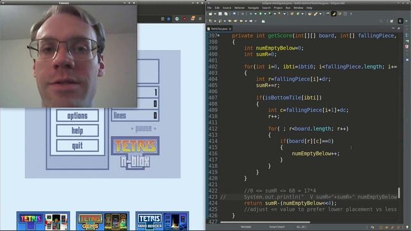This screenshot has height=231, width=411.
Task: Open the Eclipse Edit menu
Action: 217,8
